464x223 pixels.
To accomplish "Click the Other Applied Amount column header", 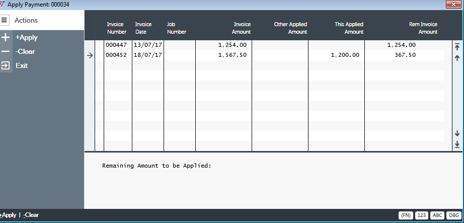I will [290, 28].
